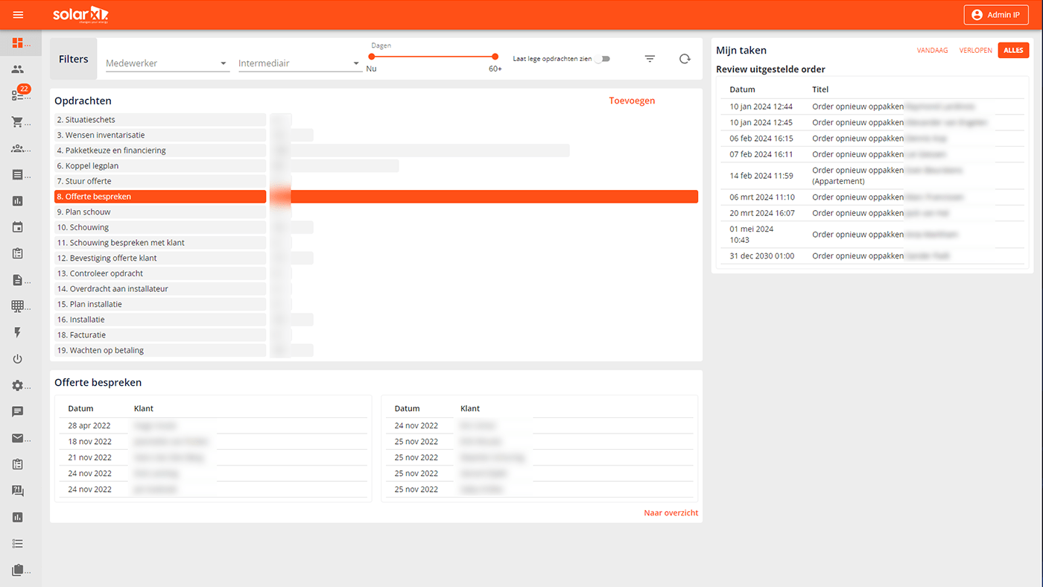The image size is (1043, 587).
Task: Open the clipboard icon below the calendar icon
Action: pos(18,253)
